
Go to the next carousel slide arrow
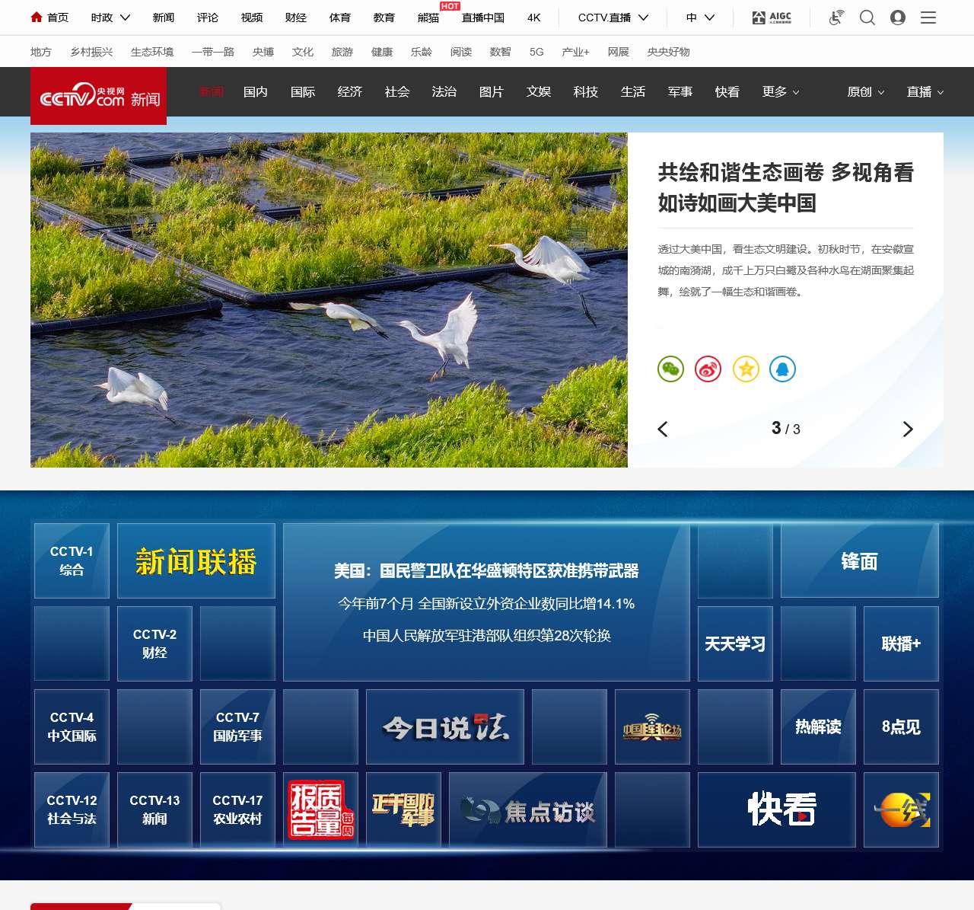(x=907, y=429)
